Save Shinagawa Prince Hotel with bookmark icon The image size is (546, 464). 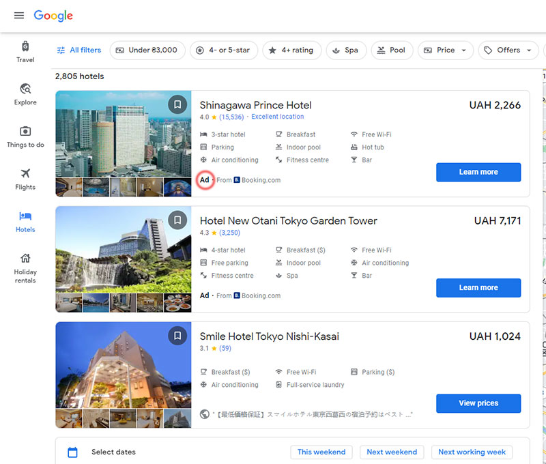[x=177, y=104]
